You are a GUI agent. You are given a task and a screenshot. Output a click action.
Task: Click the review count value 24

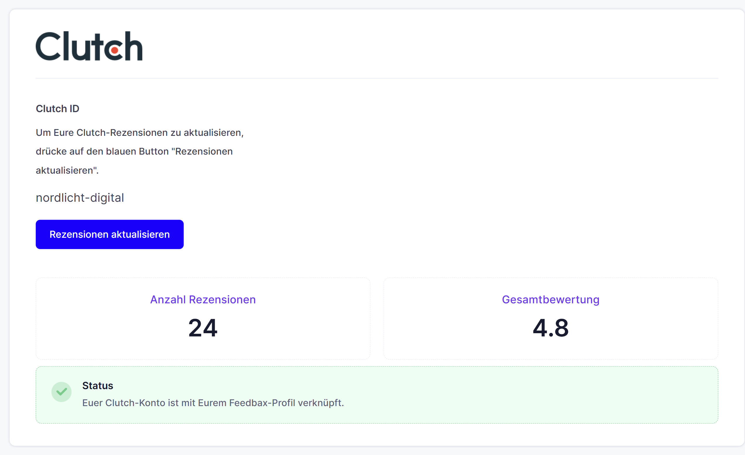(203, 328)
